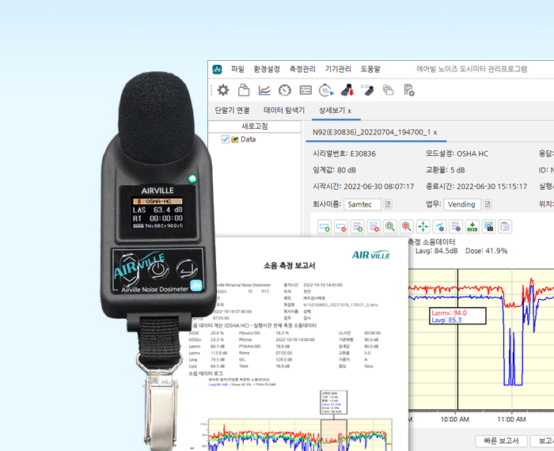Click the 새로고침 refresh button
Screen dimensions: 554x451
coord(255,126)
